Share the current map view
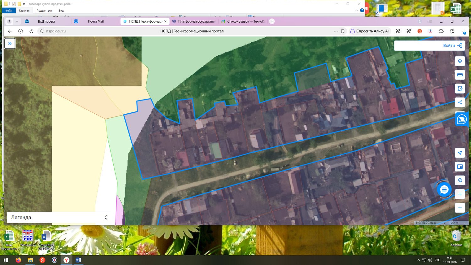The image size is (471, 265). tap(460, 102)
